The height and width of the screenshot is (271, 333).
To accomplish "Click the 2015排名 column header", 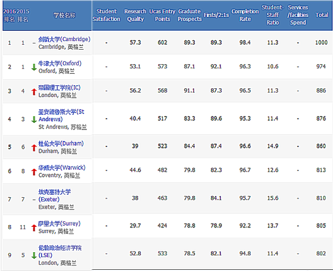I will [x=23, y=15].
